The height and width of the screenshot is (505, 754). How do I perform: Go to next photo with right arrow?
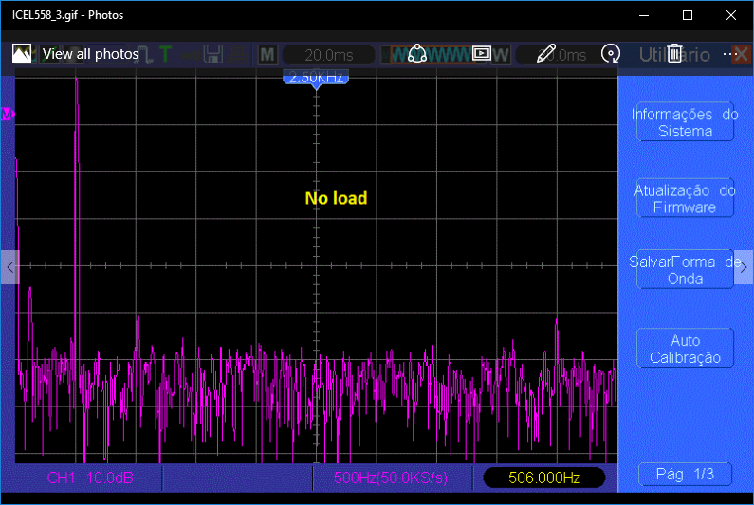coord(744,267)
